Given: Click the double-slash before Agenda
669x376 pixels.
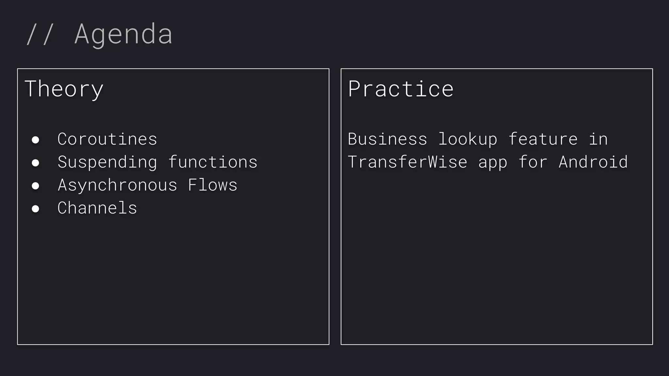Looking at the screenshot, I should click(39, 34).
